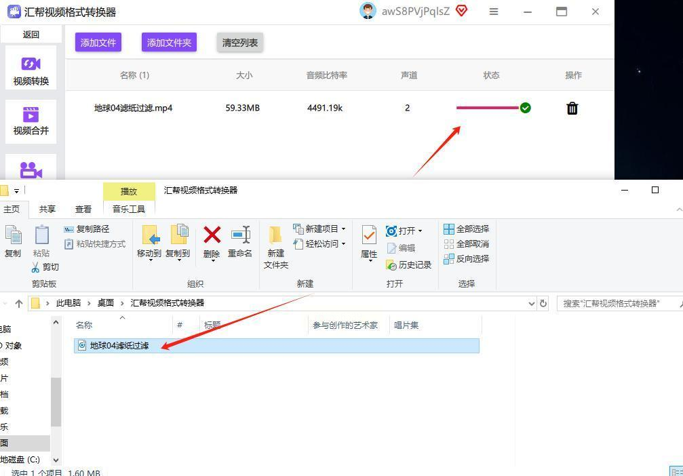Click the red VIP diamond icon
Viewport: 683px width, 476px height.
461,10
